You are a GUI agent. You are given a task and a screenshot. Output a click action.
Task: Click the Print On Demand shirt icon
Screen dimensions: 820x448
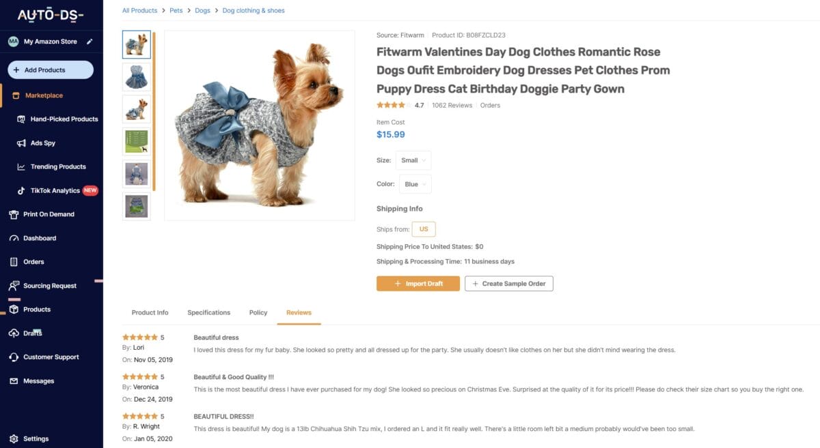point(14,214)
